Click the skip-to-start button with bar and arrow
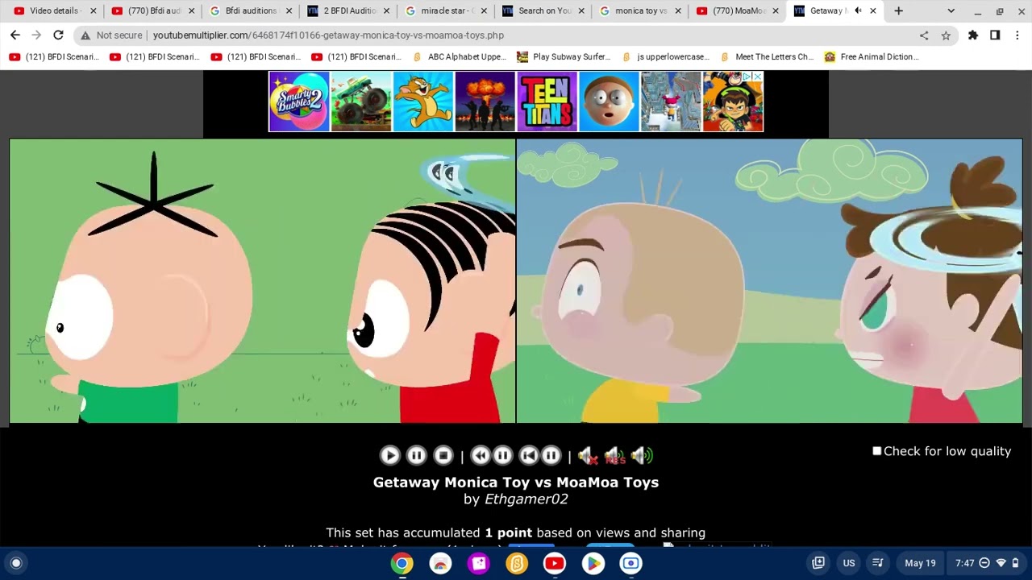Viewport: 1032px width, 580px height. tap(529, 456)
